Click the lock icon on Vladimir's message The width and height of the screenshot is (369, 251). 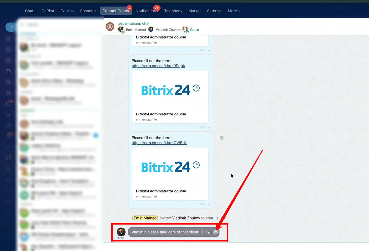tap(216, 232)
